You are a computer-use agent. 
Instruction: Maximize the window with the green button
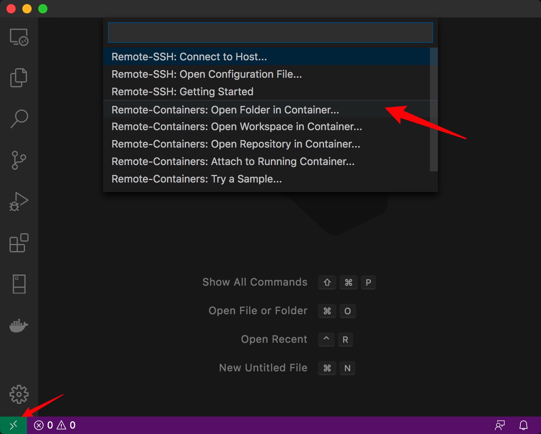pyautogui.click(x=43, y=9)
